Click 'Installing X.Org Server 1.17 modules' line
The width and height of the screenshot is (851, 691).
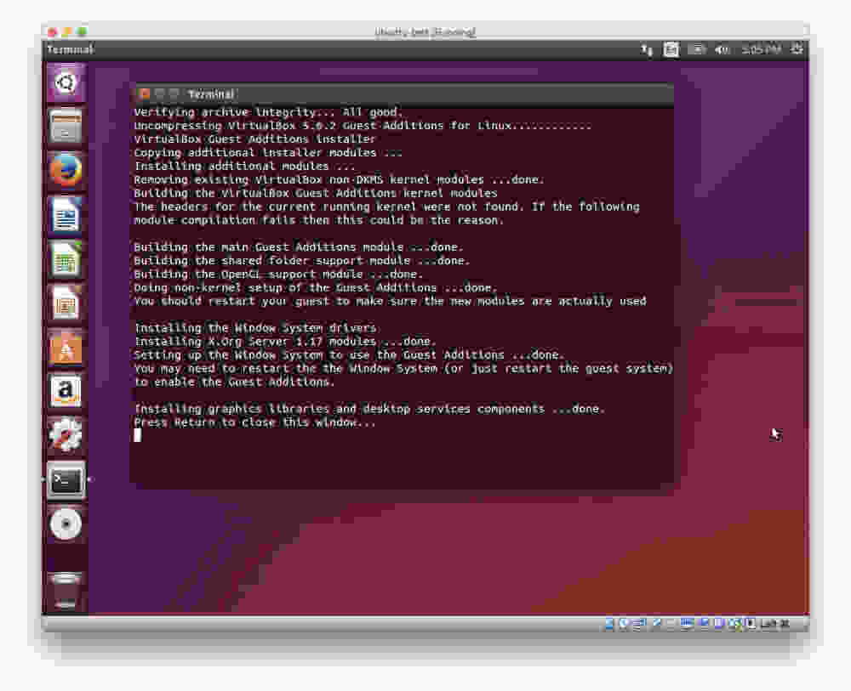(285, 342)
